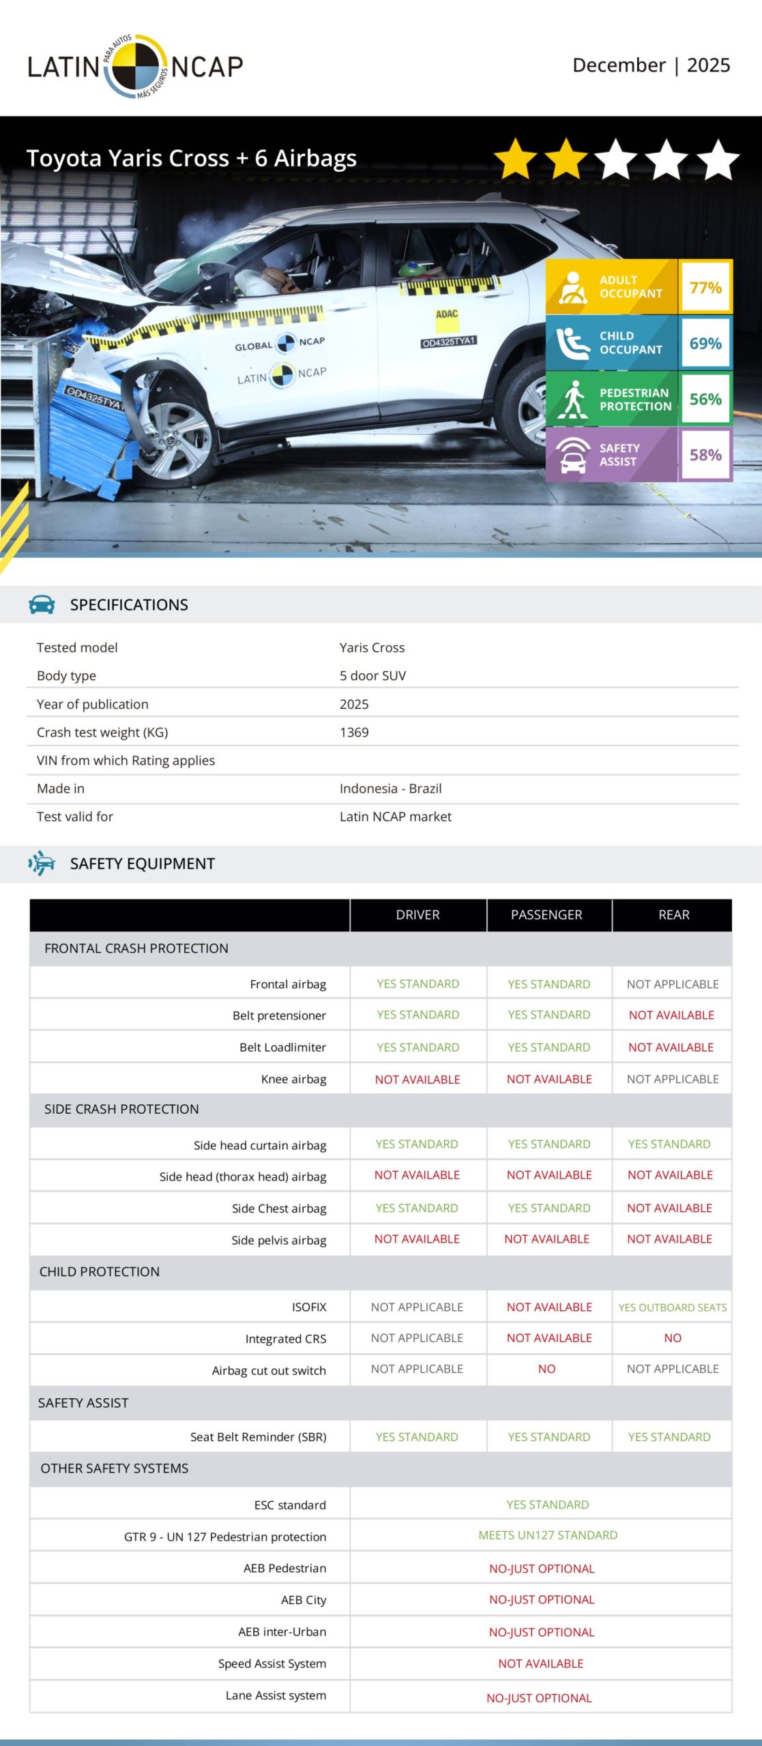Click the Safety Assist car icon
Image resolution: width=762 pixels, height=1746 pixels.
573,455
